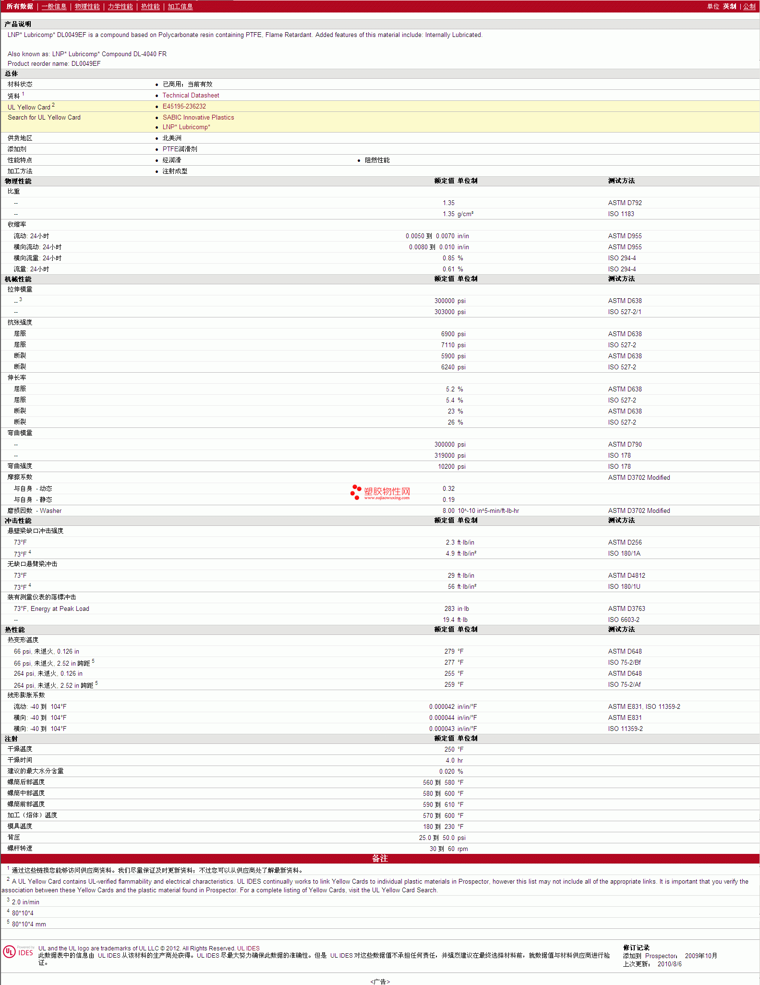Switch units to 公制
Image resolution: width=760 pixels, height=985 pixels.
[x=749, y=6]
